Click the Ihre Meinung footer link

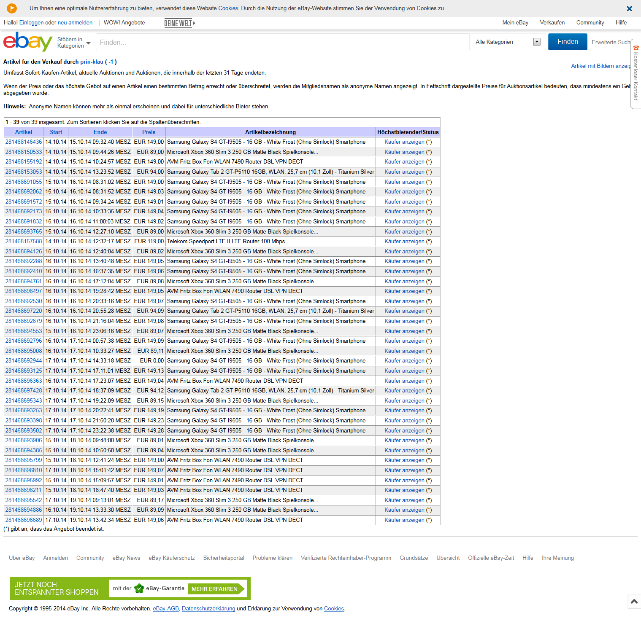pos(557,558)
